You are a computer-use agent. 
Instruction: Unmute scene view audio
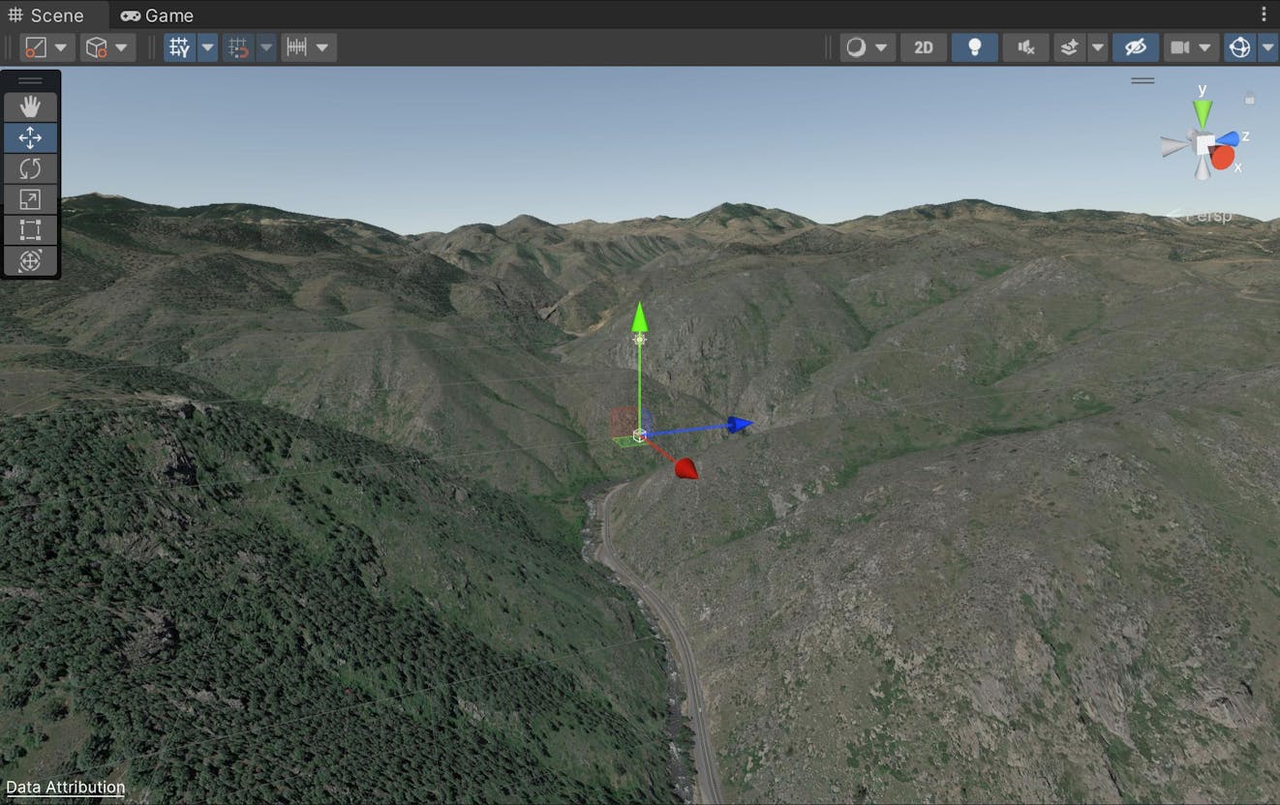pyautogui.click(x=1024, y=46)
